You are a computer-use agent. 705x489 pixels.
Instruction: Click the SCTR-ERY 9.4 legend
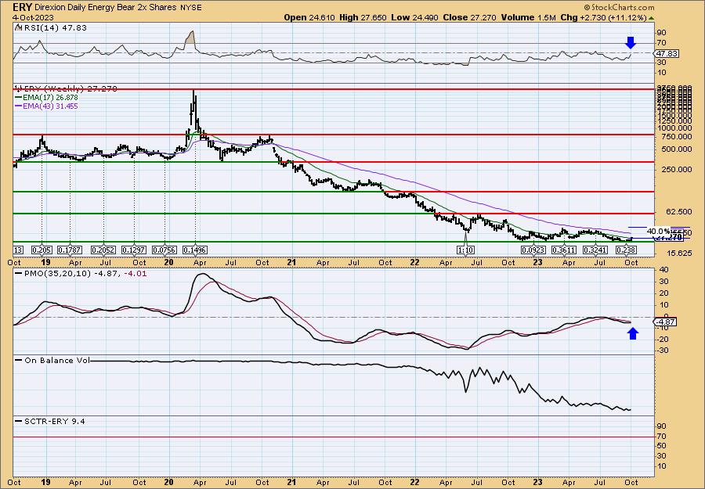click(x=50, y=421)
